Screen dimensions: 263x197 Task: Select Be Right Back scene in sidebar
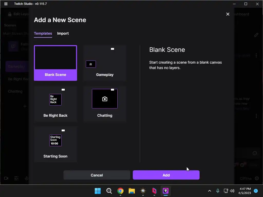point(18,79)
